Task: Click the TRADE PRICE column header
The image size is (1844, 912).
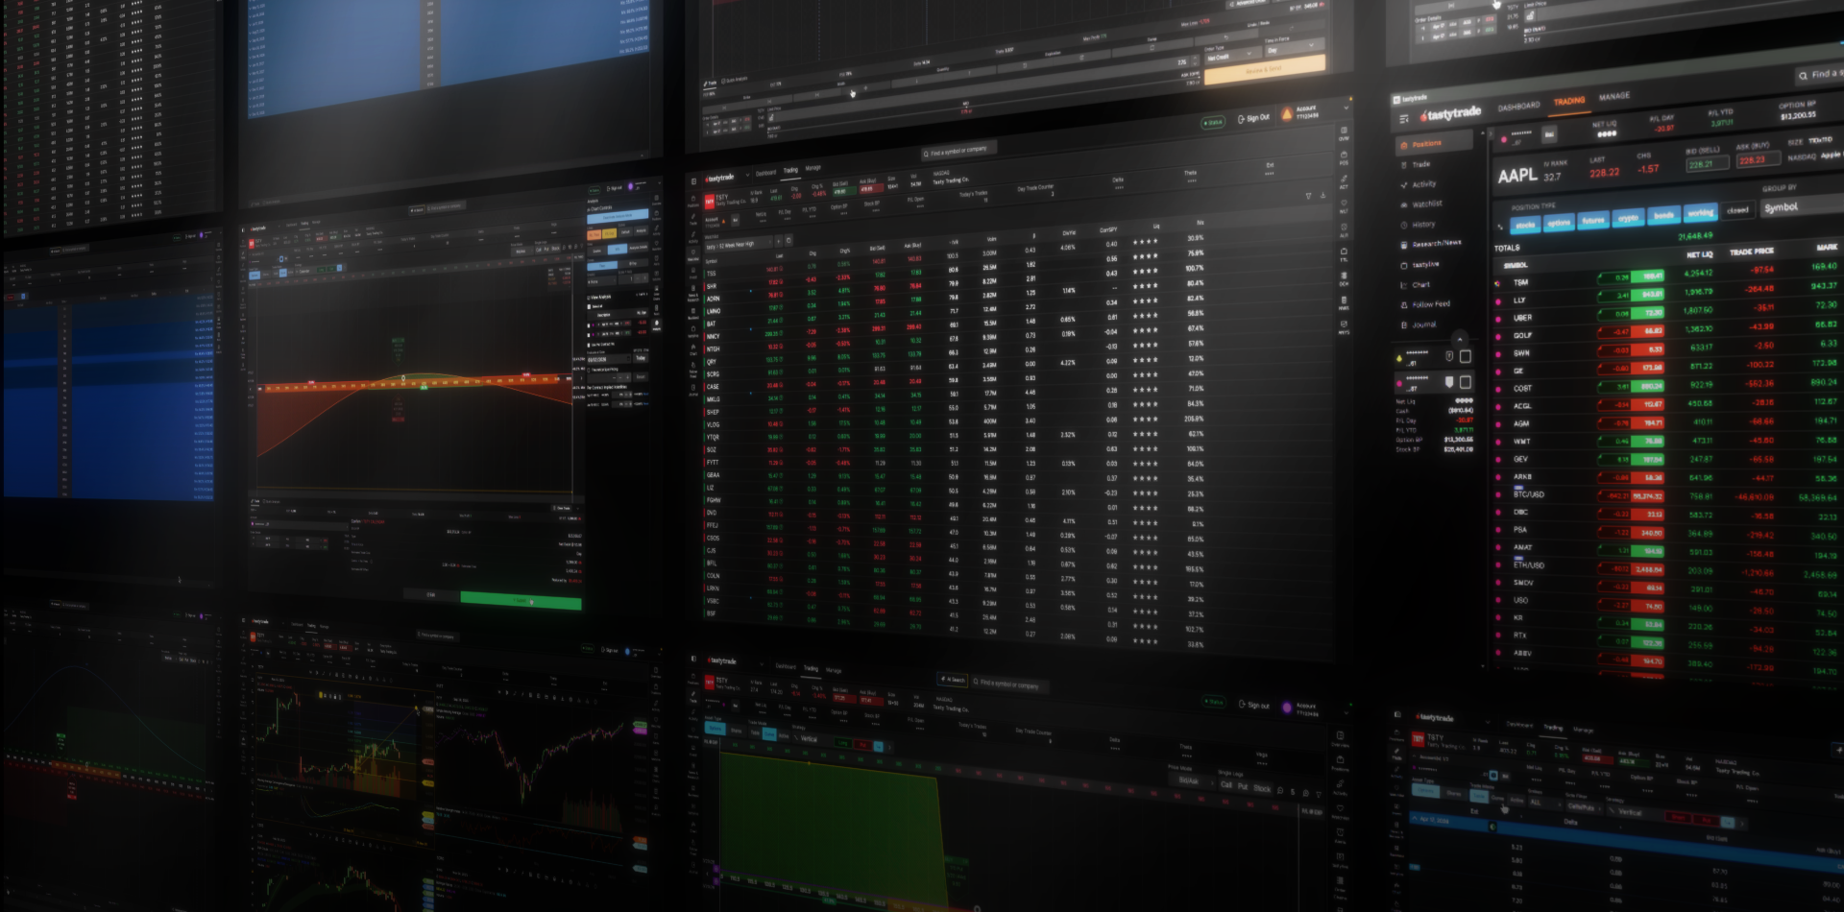Action: click(1751, 252)
